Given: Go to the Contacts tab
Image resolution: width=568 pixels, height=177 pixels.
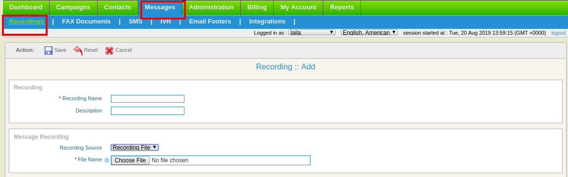Looking at the screenshot, I should pyautogui.click(x=117, y=8).
